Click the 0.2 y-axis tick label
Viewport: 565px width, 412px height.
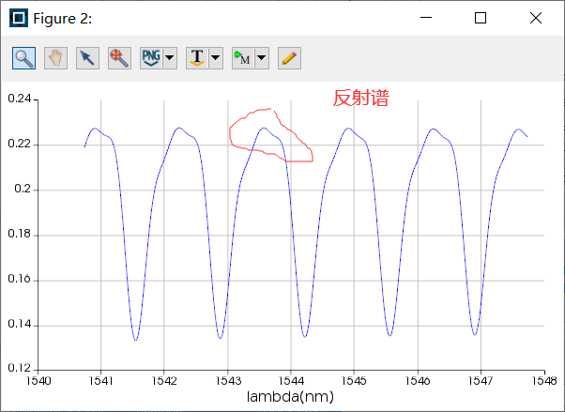click(x=23, y=189)
